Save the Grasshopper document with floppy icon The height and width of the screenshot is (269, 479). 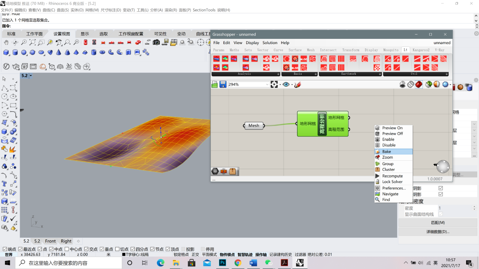pos(223,85)
